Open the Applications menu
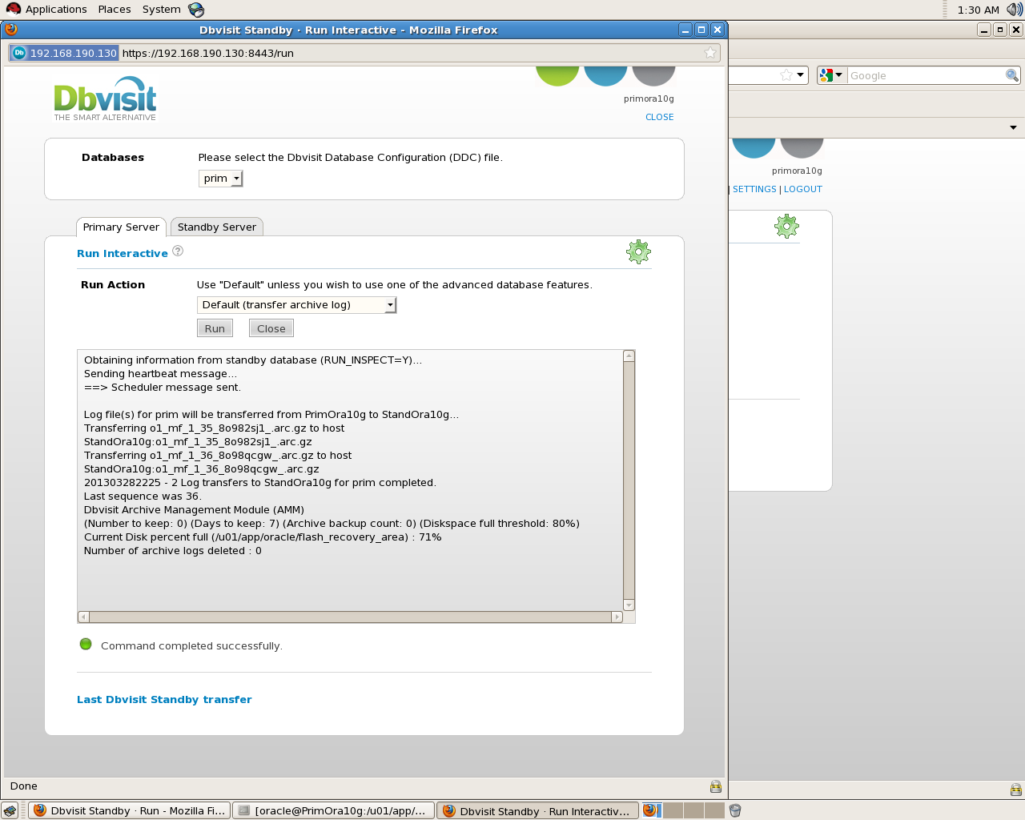The image size is (1025, 820). pyautogui.click(x=55, y=10)
